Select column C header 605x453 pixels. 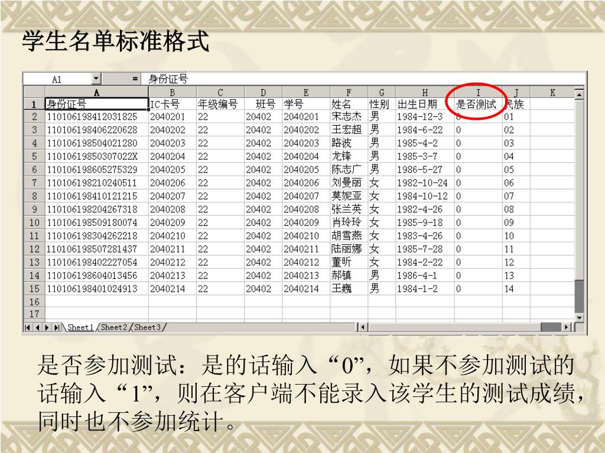pos(220,93)
